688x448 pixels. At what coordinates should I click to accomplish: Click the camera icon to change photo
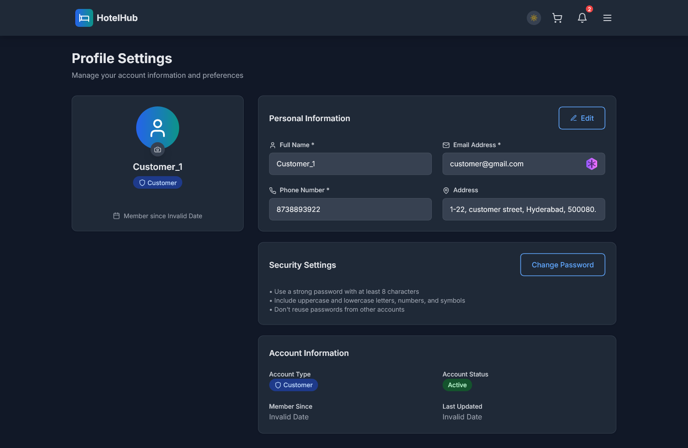coord(158,150)
